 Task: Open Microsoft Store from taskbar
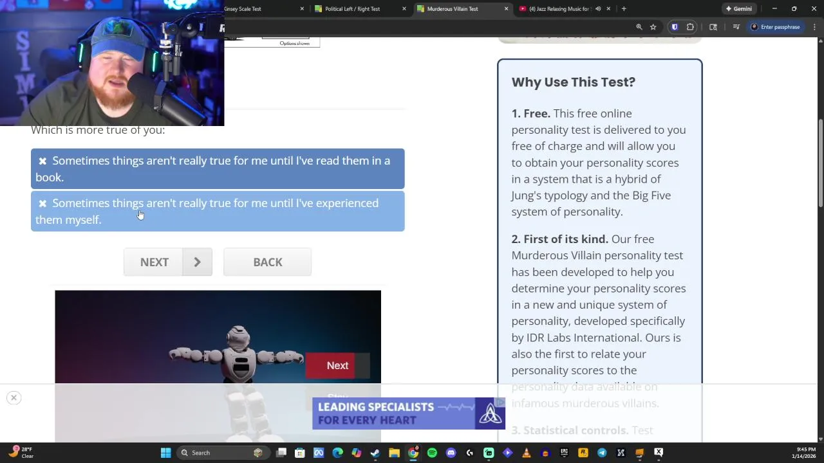click(x=300, y=453)
